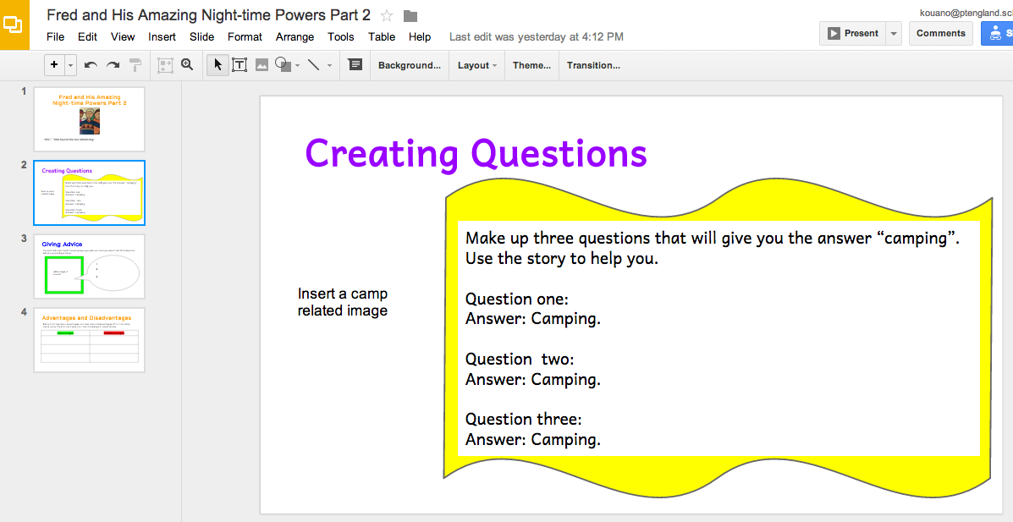1013x522 pixels.
Task: Open the Arrange menu
Action: [x=295, y=37]
